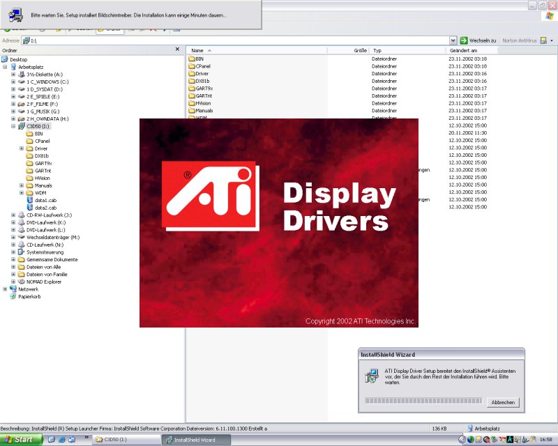Click the Wechseln zu go button
The width and height of the screenshot is (558, 446).
click(478, 40)
